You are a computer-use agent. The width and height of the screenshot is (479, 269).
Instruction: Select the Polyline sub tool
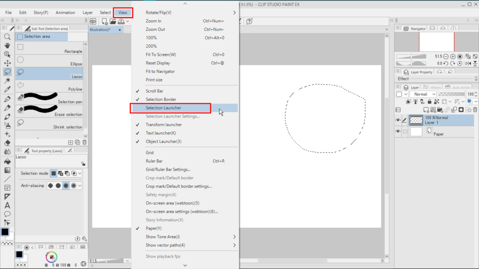tap(50, 85)
